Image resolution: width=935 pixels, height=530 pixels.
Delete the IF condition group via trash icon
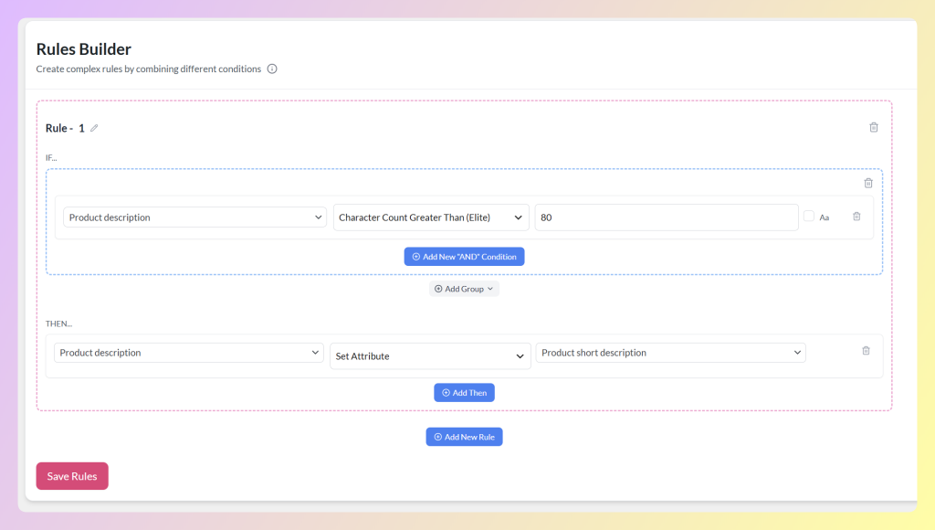coord(868,184)
